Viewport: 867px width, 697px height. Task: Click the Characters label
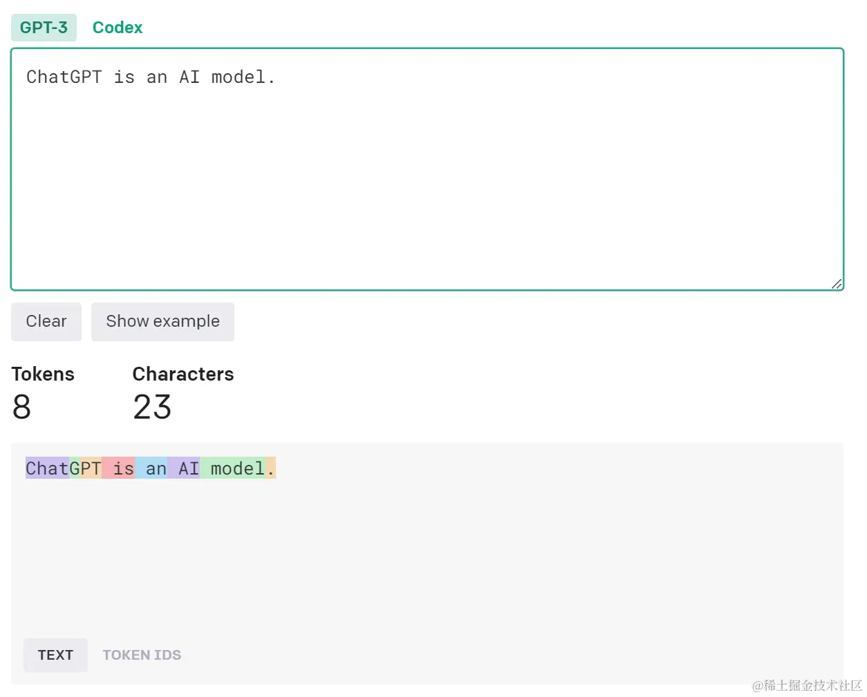tap(183, 374)
